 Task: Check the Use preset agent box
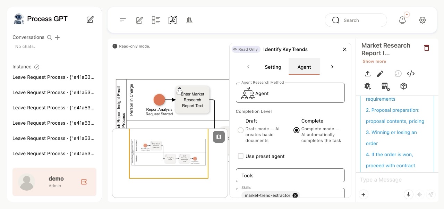(x=240, y=156)
